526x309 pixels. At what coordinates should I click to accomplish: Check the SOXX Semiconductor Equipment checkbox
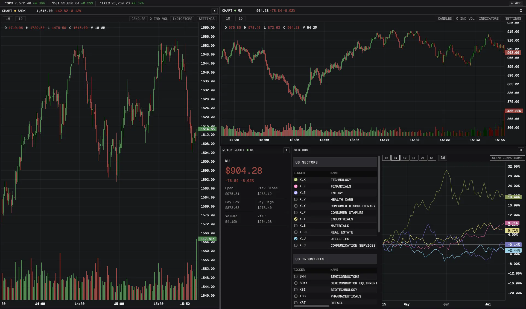pyautogui.click(x=296, y=283)
